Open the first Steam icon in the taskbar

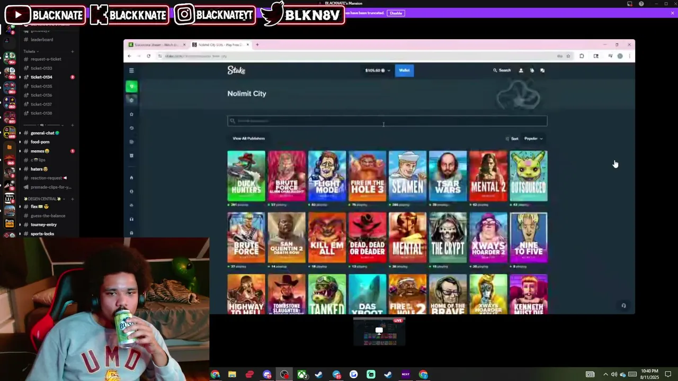coord(319,375)
